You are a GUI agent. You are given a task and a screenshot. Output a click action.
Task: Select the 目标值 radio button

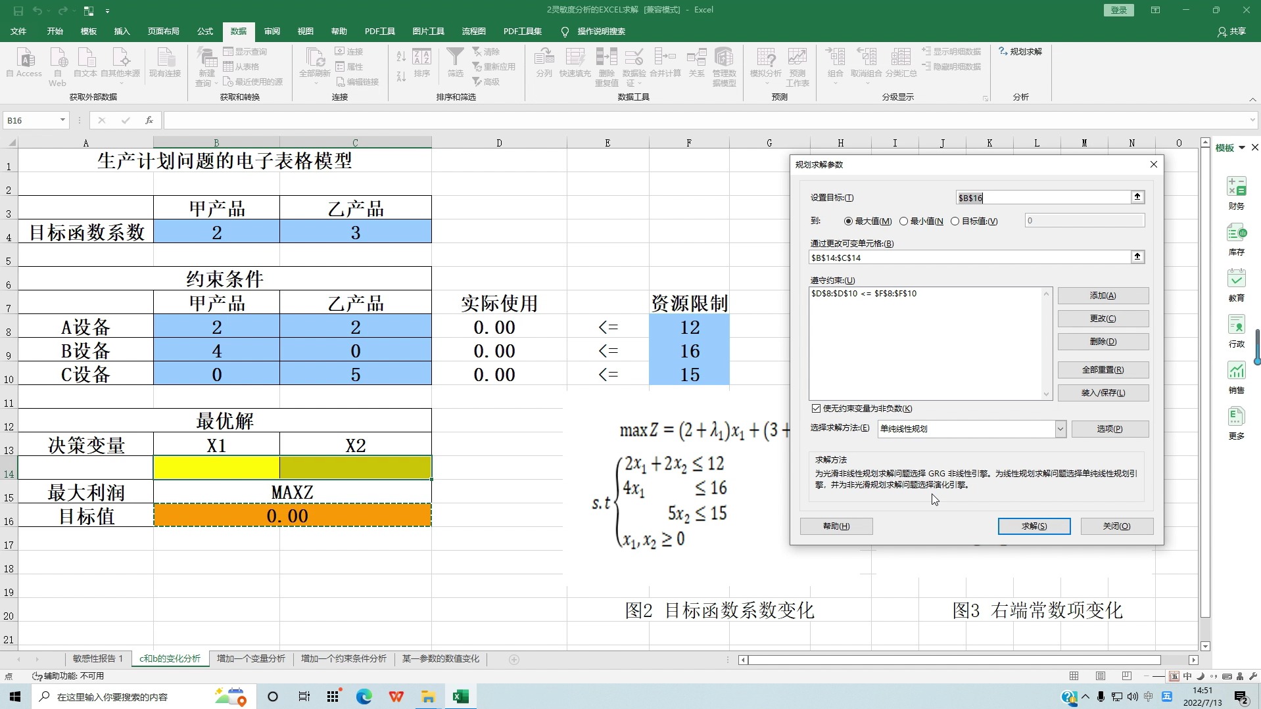tap(956, 221)
